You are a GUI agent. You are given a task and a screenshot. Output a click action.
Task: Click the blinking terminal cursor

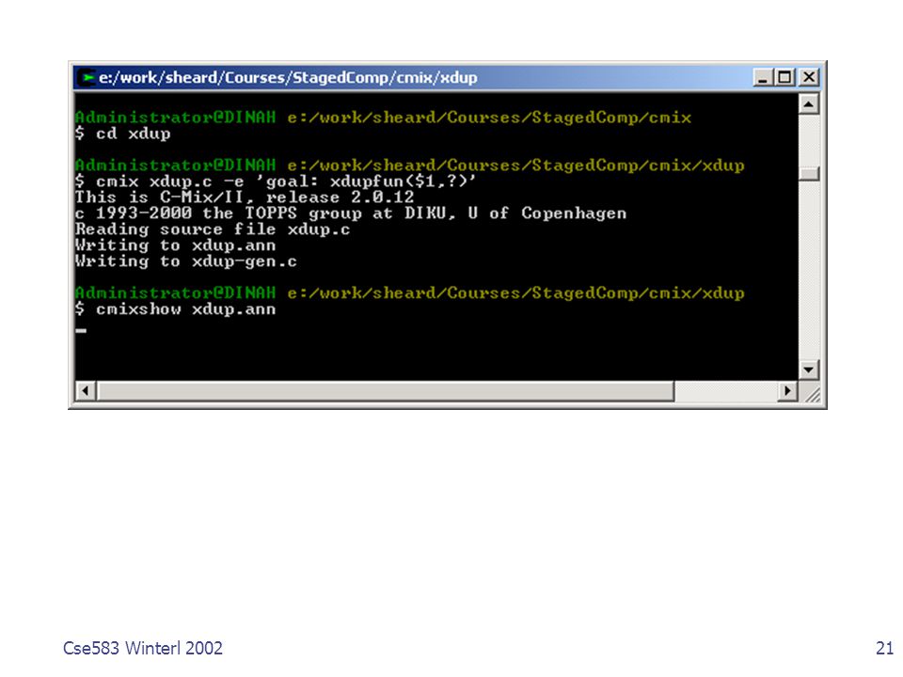(x=81, y=330)
